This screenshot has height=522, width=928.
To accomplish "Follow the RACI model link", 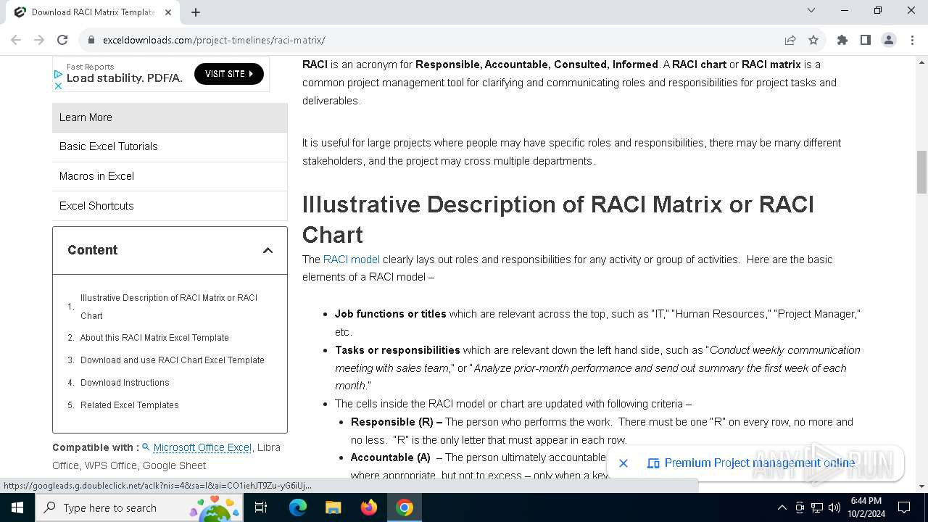I will point(352,260).
